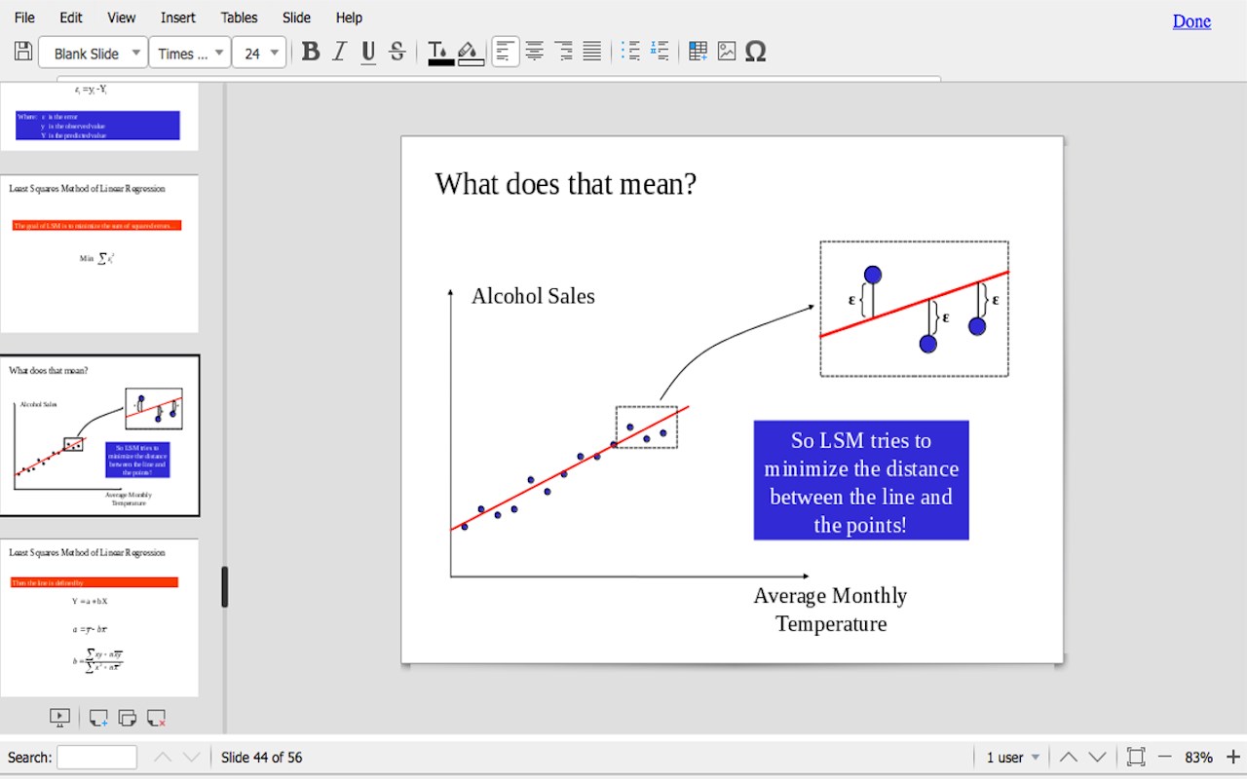Open the font size 24 dropdown
Viewport: 1247px width, 779px height.
(x=259, y=53)
